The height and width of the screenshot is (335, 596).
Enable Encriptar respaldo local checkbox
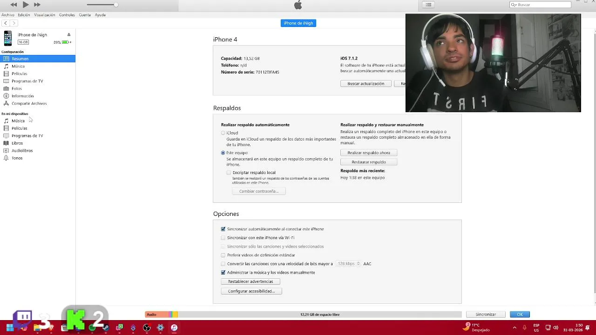coord(229,173)
